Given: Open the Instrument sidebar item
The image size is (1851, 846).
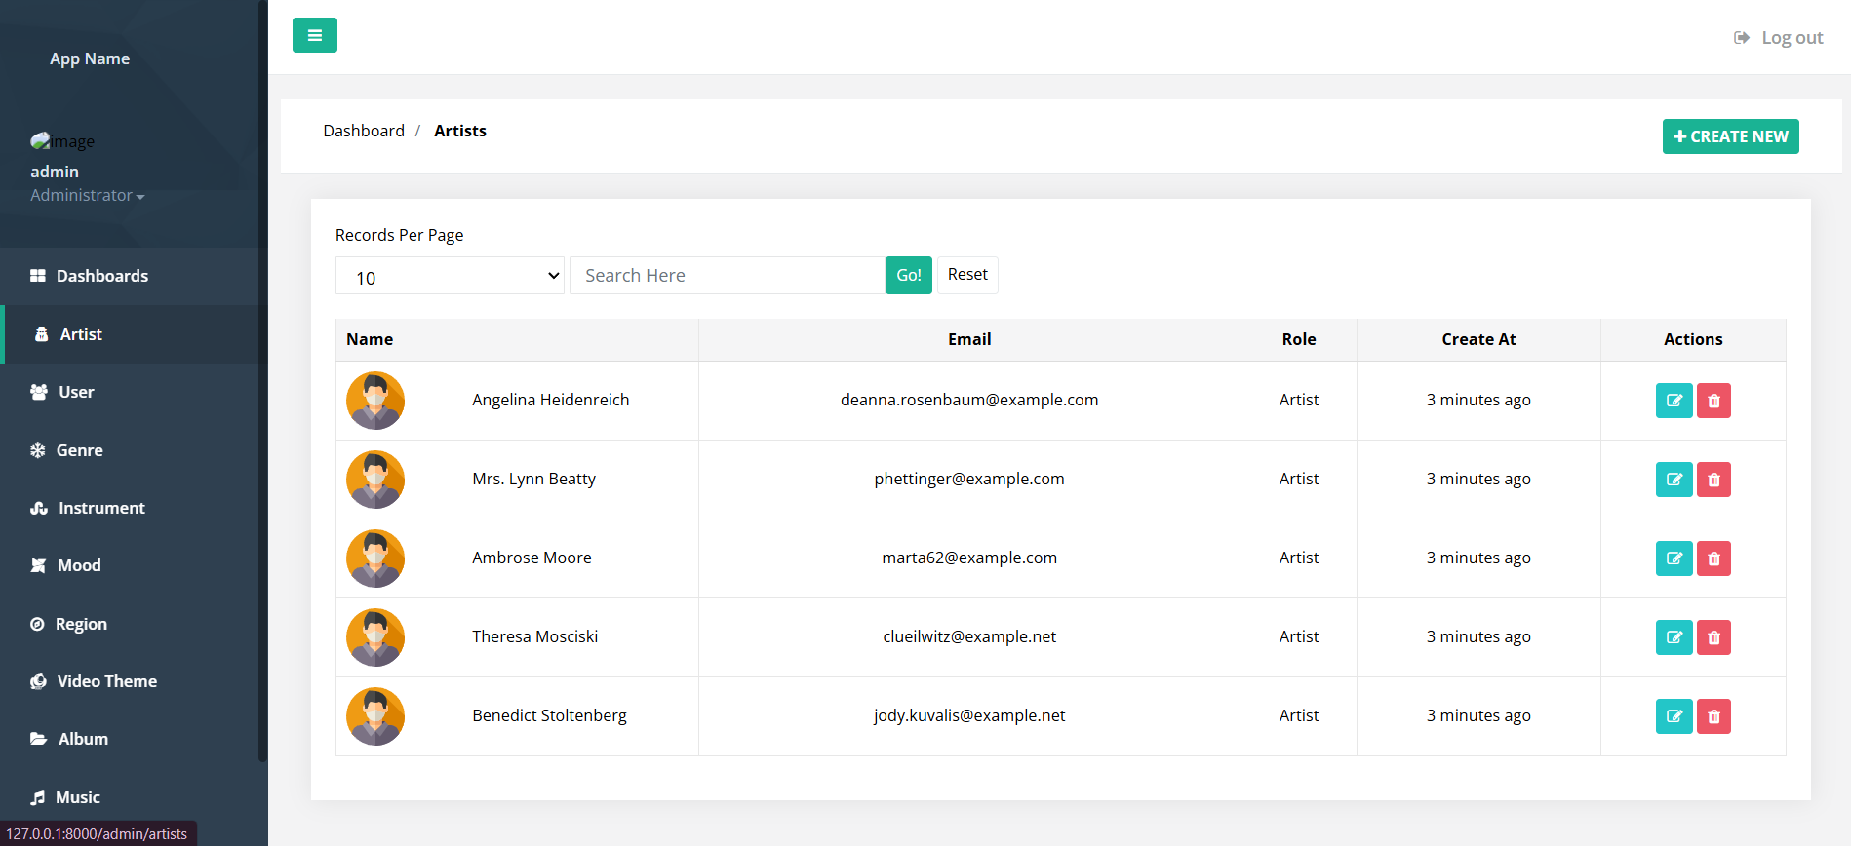Looking at the screenshot, I should point(100,508).
